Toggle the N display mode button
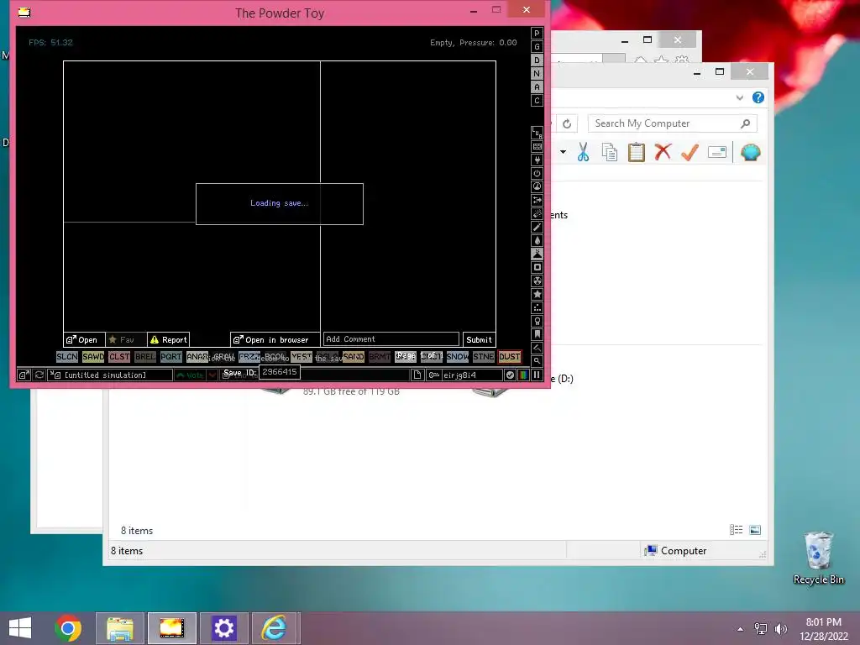 coord(537,74)
